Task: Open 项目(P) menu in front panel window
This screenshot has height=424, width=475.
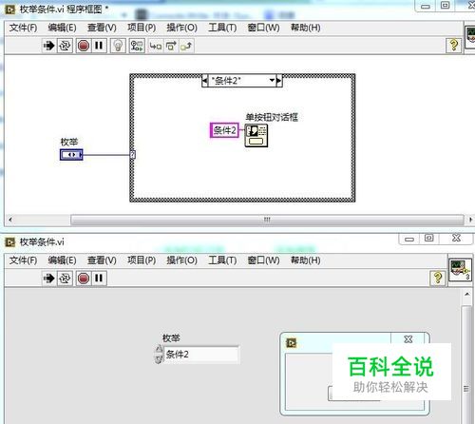Action: [x=142, y=260]
